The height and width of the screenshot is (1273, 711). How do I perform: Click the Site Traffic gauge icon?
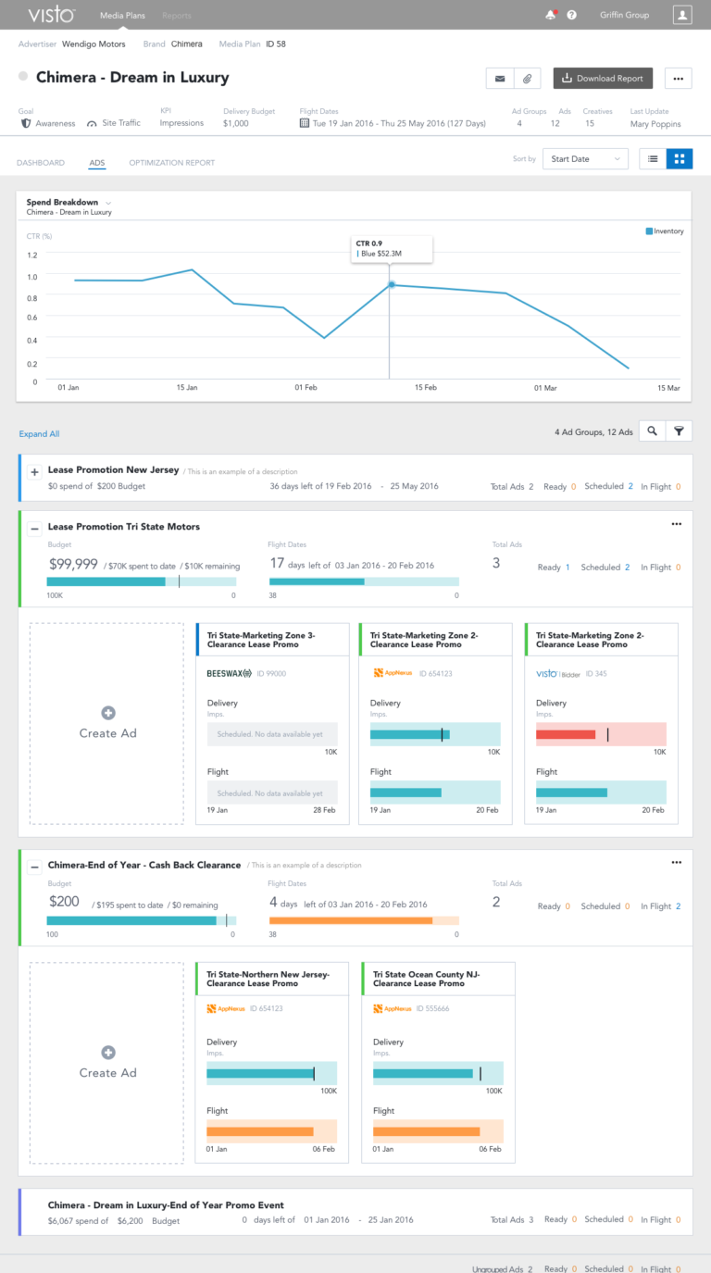tap(93, 123)
